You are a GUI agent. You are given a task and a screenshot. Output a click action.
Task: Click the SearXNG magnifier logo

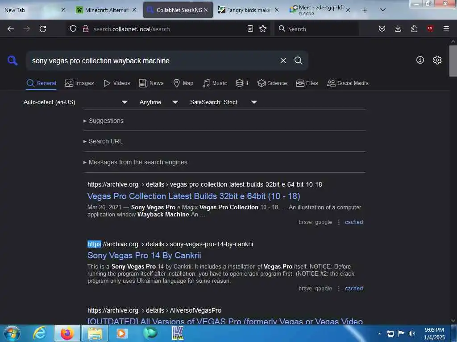(12, 61)
